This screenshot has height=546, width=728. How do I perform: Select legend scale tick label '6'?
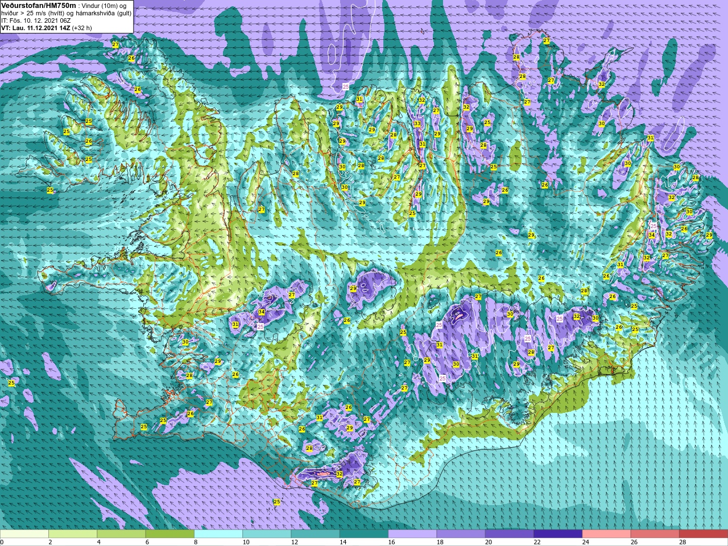pyautogui.click(x=147, y=542)
